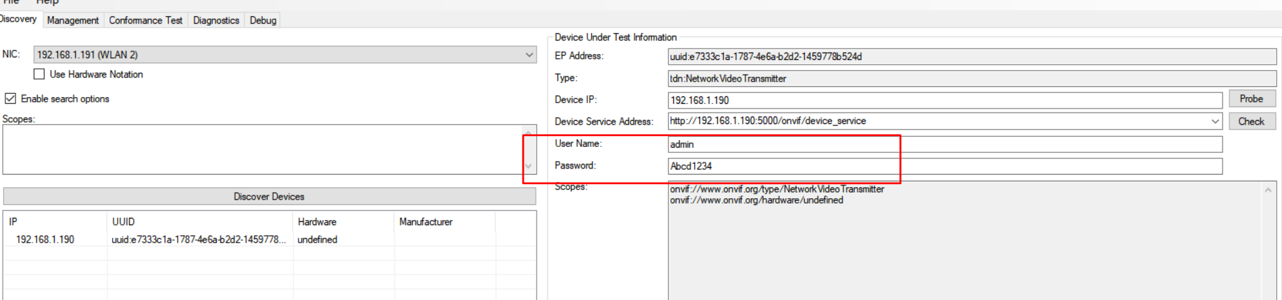Click the onvif hardware/undefined scope line
1282x300 pixels.
coord(756,200)
